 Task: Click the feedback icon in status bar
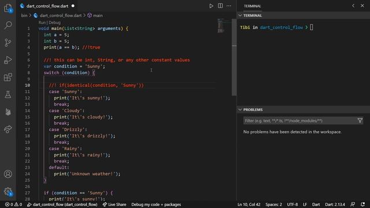tap(353, 205)
